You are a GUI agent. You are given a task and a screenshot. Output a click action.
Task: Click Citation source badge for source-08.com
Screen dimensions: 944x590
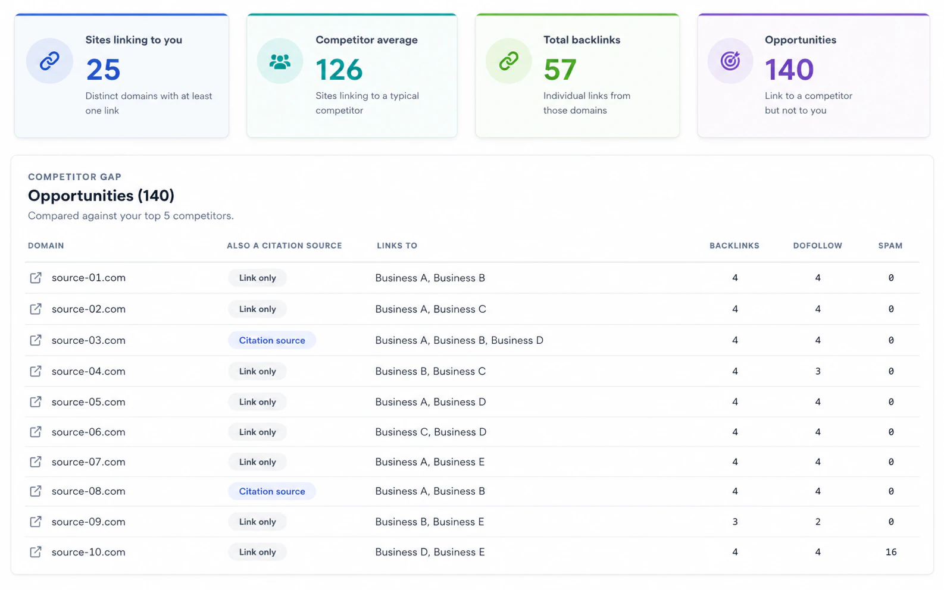(x=272, y=491)
